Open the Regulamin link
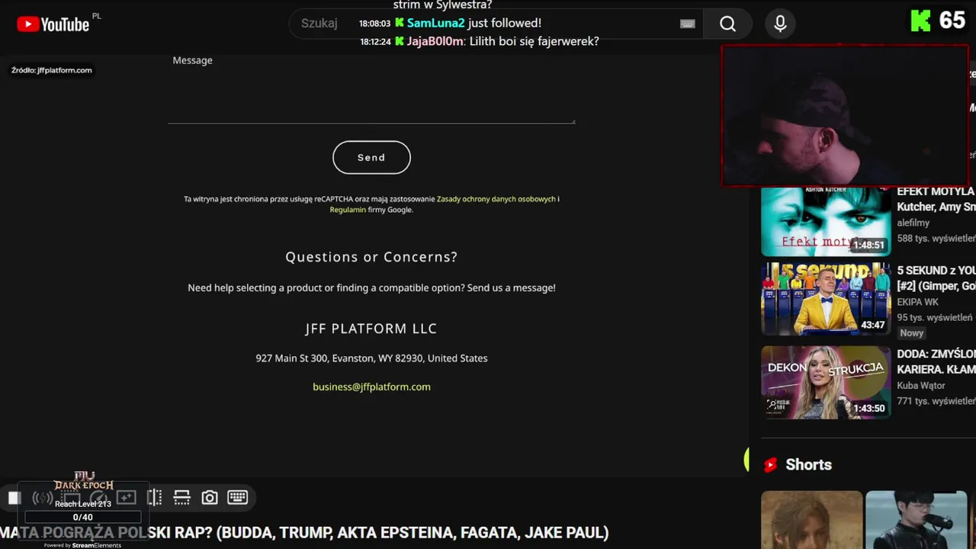The height and width of the screenshot is (549, 976). (x=348, y=210)
